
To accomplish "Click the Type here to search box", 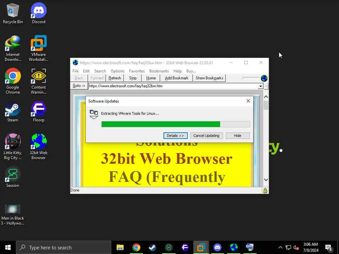I will tap(64, 247).
